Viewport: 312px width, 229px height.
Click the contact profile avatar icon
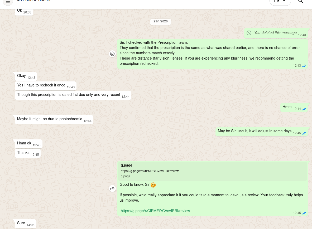(x=8, y=1)
